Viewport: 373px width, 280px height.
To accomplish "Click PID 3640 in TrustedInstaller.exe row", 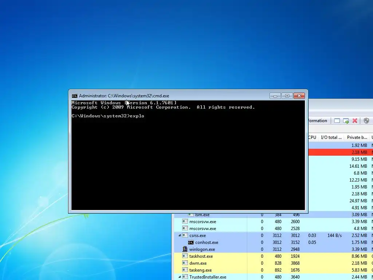I will pyautogui.click(x=295, y=277).
